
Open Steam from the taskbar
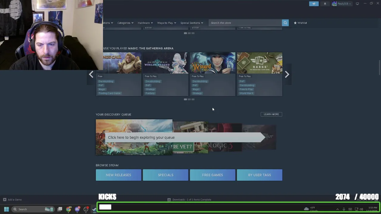click(x=94, y=209)
